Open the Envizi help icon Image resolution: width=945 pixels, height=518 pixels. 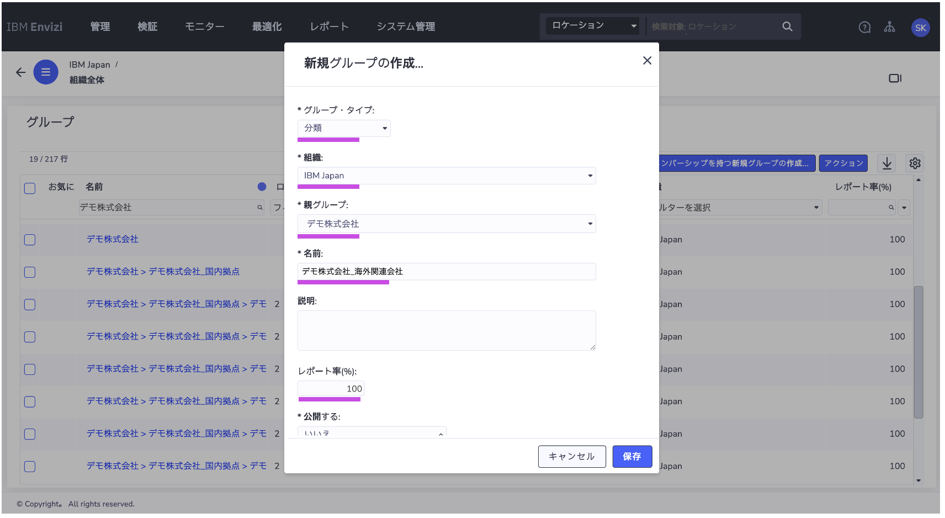(864, 27)
